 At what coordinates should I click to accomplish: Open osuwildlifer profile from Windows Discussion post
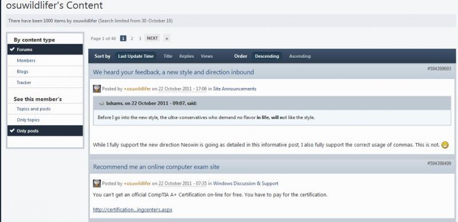click(x=137, y=184)
